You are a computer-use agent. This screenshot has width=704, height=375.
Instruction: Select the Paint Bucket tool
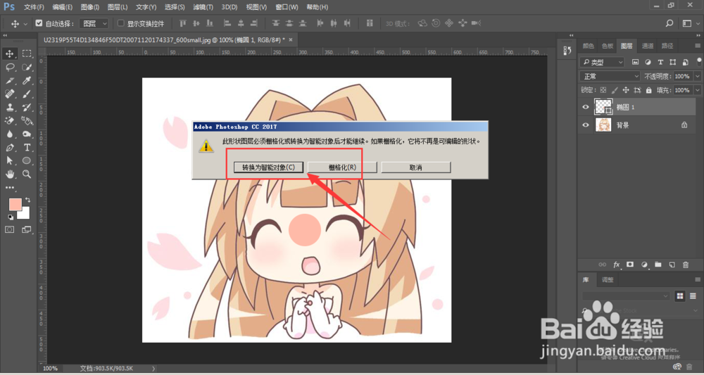coord(27,121)
